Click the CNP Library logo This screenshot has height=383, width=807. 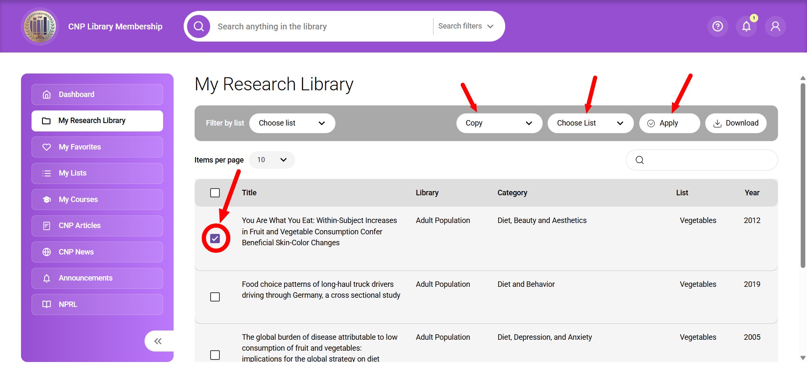[40, 26]
